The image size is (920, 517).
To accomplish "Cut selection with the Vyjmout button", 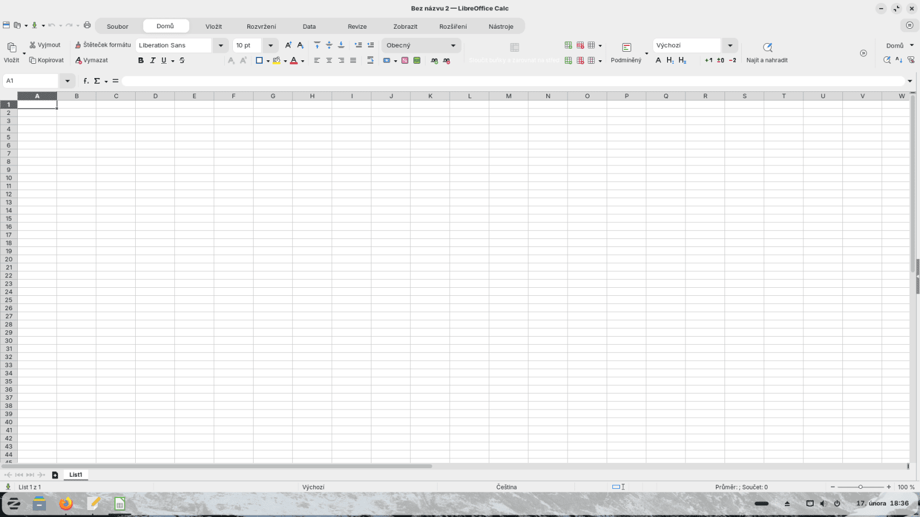I will click(x=45, y=45).
